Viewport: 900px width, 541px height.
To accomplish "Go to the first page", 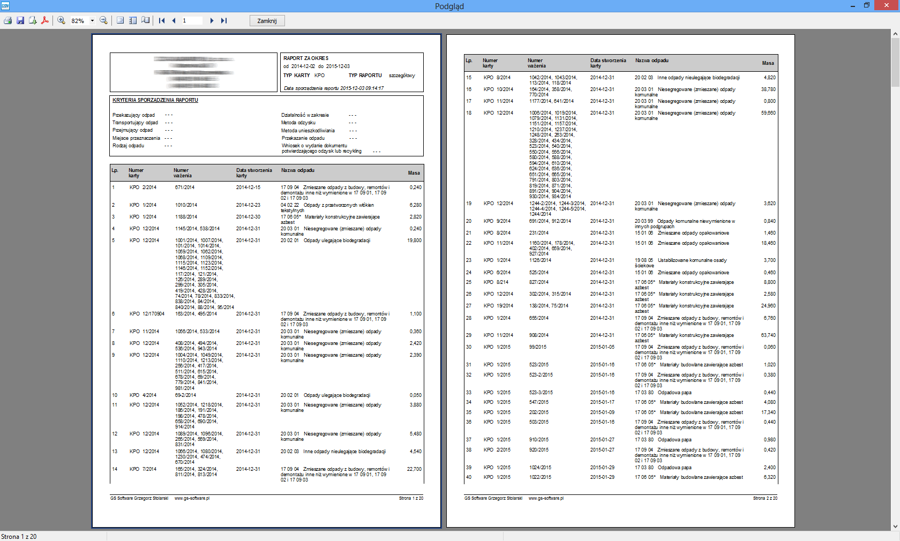I will pos(162,20).
